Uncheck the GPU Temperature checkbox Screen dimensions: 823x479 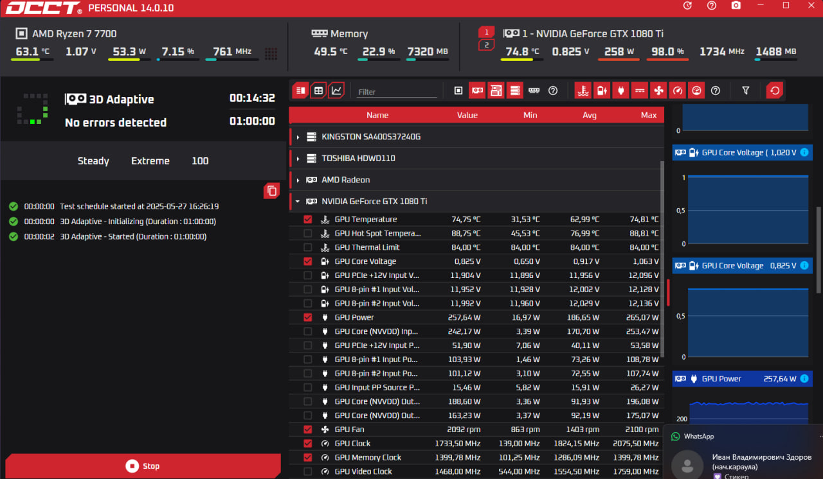point(307,220)
